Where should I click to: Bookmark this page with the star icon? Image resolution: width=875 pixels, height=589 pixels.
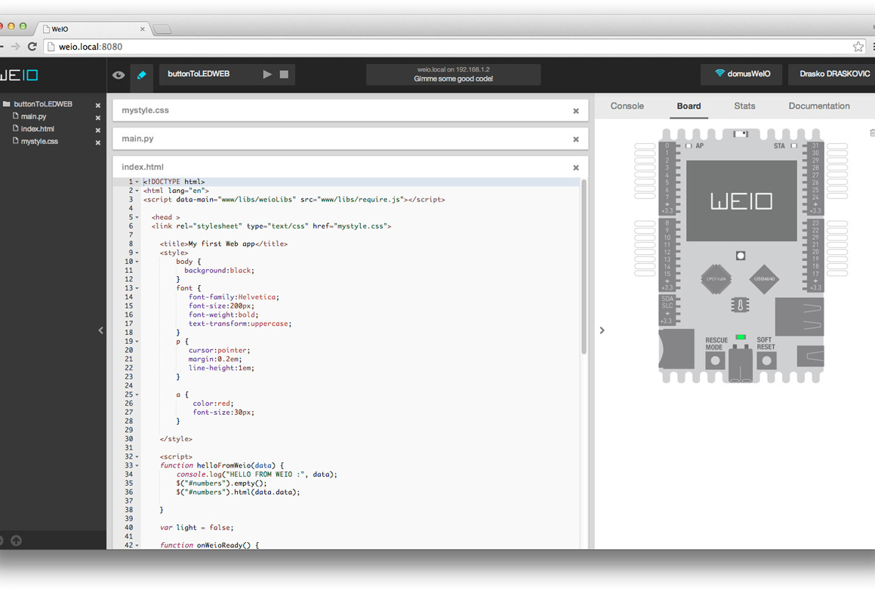pos(858,47)
